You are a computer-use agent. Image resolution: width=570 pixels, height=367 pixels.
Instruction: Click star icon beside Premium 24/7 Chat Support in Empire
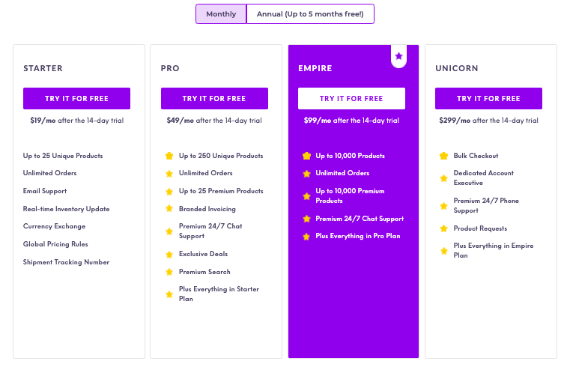(306, 219)
